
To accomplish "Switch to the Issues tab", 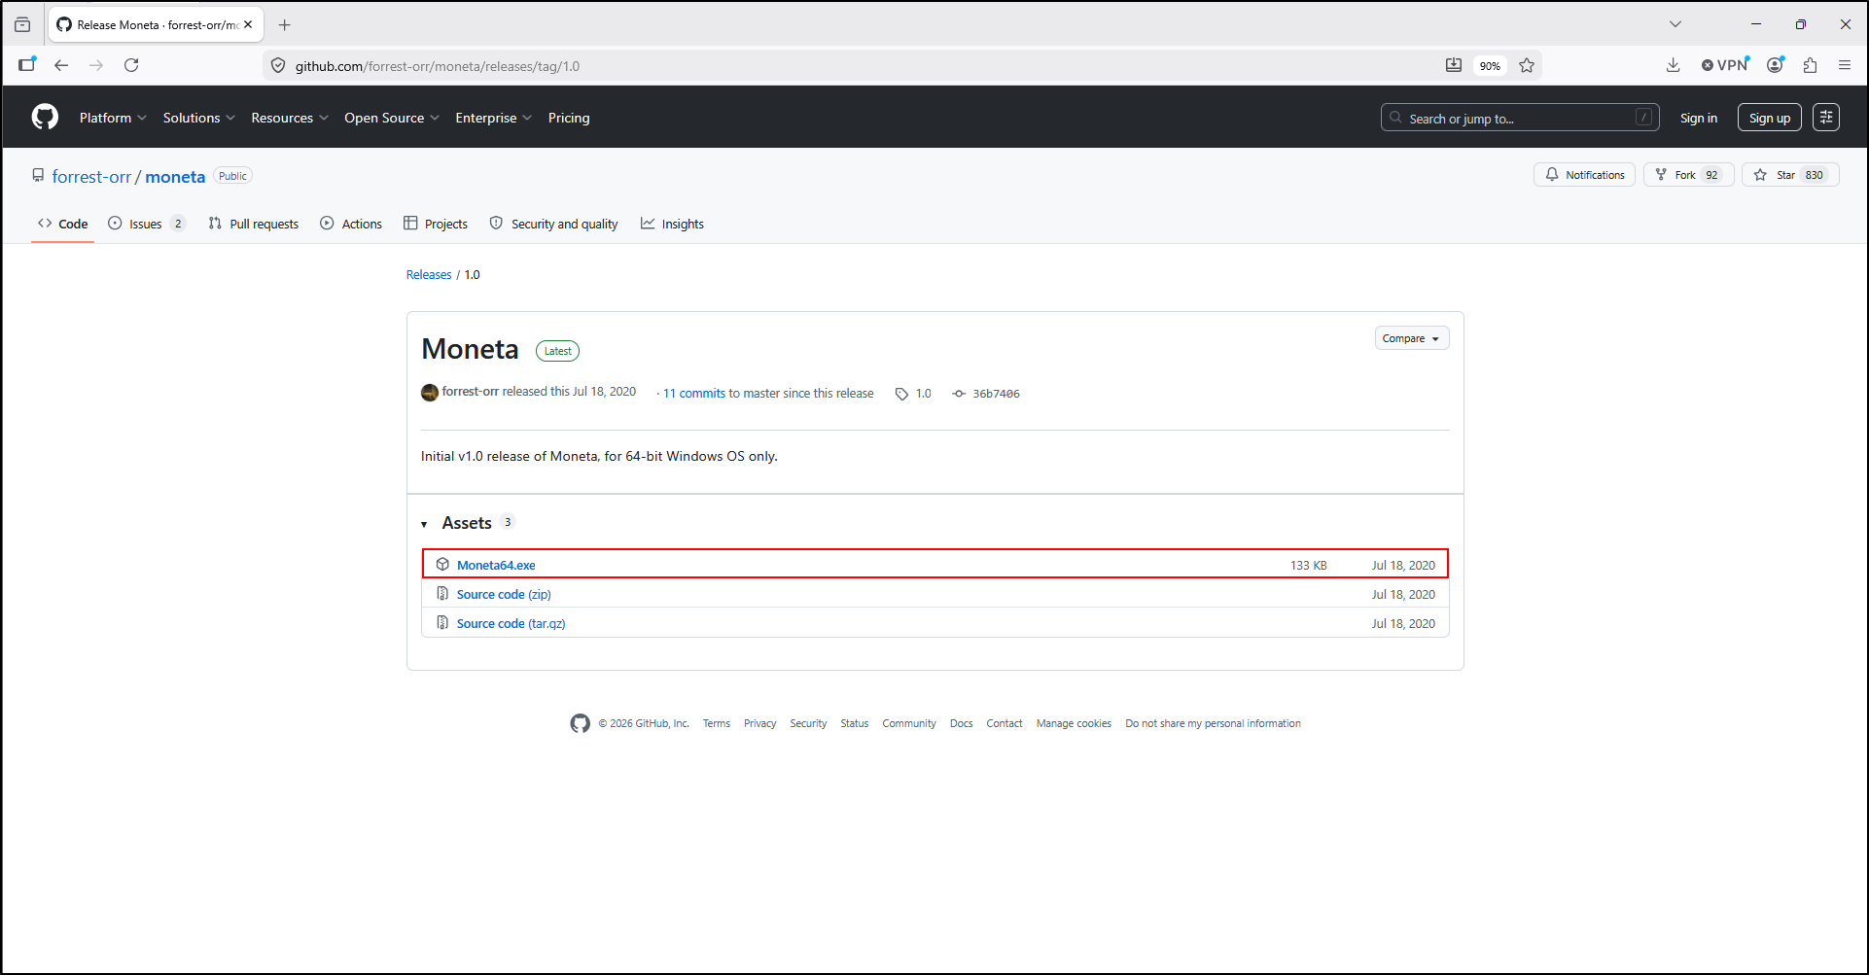I will click(x=146, y=224).
